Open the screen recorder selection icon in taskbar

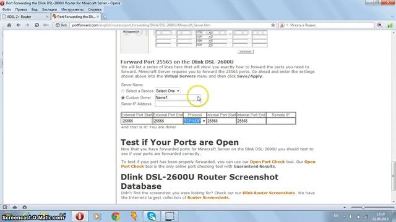coord(170,216)
